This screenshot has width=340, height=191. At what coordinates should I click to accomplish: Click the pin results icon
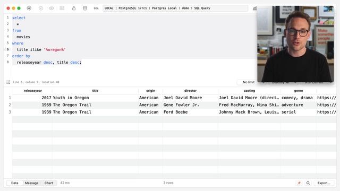pos(299,183)
